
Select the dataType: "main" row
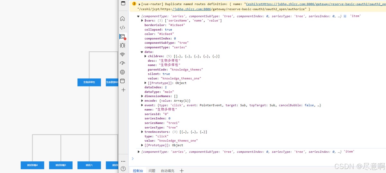tap(159, 92)
